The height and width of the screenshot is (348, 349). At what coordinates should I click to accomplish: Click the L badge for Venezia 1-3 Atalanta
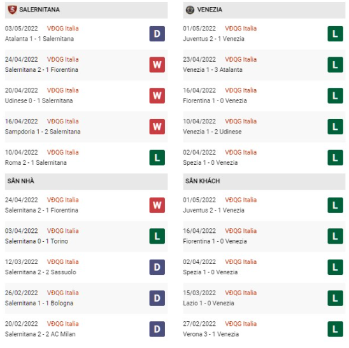(x=335, y=65)
